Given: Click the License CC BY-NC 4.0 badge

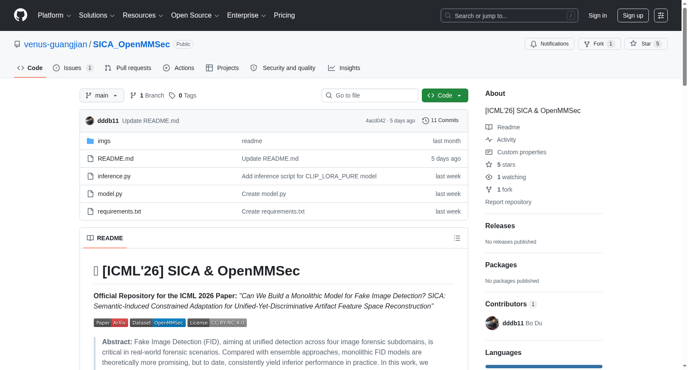Looking at the screenshot, I should click(x=217, y=323).
